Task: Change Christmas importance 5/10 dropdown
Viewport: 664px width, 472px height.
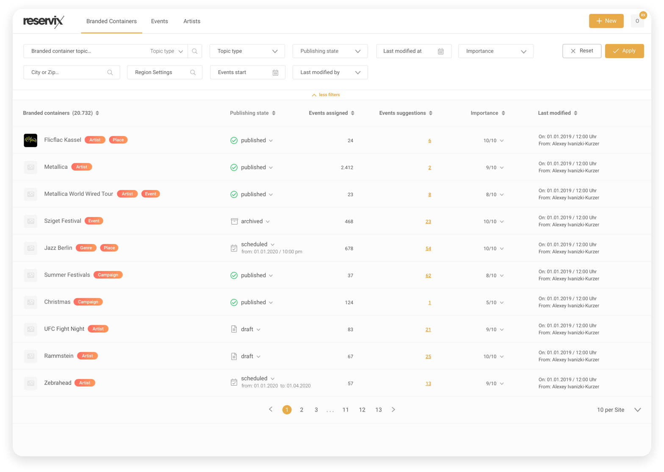Action: (502, 302)
